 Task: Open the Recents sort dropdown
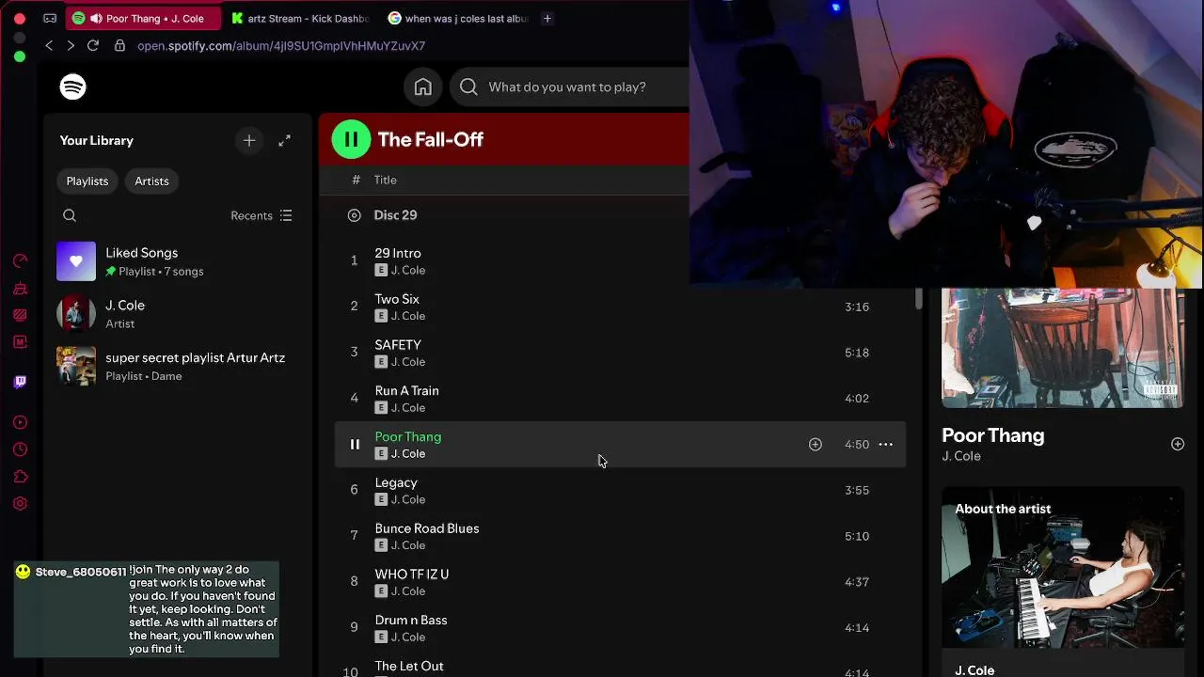point(261,215)
